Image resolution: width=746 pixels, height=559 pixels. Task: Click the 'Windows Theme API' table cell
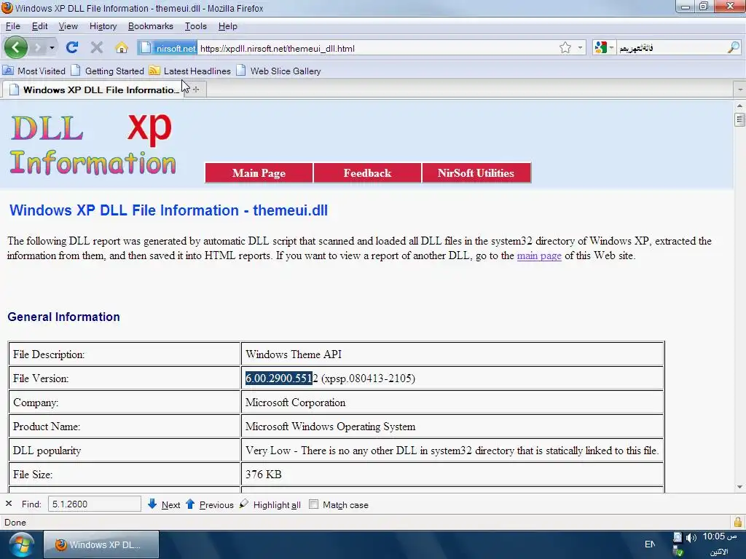(452, 354)
